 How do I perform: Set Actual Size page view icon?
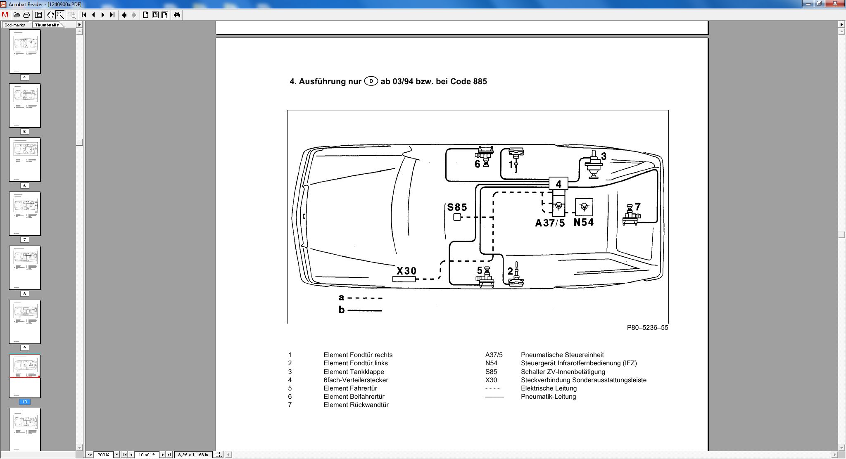coord(145,15)
